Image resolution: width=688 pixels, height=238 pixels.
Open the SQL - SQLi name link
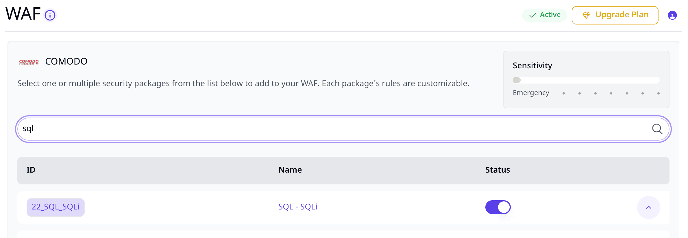coord(298,207)
